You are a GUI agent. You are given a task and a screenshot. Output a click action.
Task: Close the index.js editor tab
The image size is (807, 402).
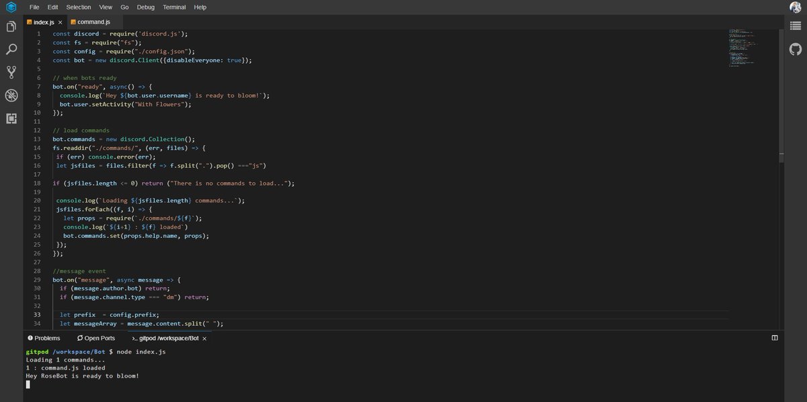(60, 21)
